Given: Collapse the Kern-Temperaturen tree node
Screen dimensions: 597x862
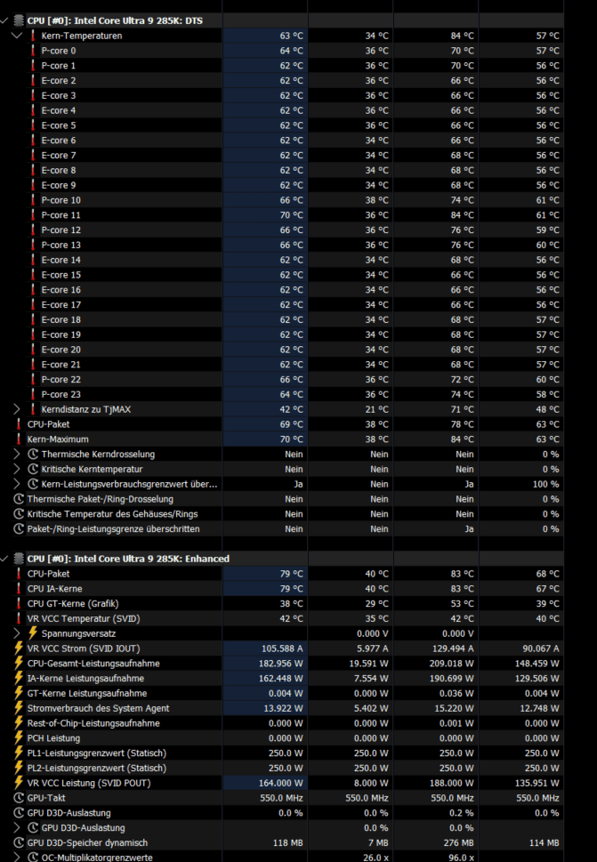Looking at the screenshot, I should click(17, 36).
